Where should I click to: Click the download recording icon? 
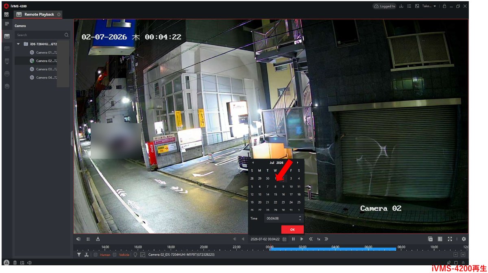(x=98, y=239)
